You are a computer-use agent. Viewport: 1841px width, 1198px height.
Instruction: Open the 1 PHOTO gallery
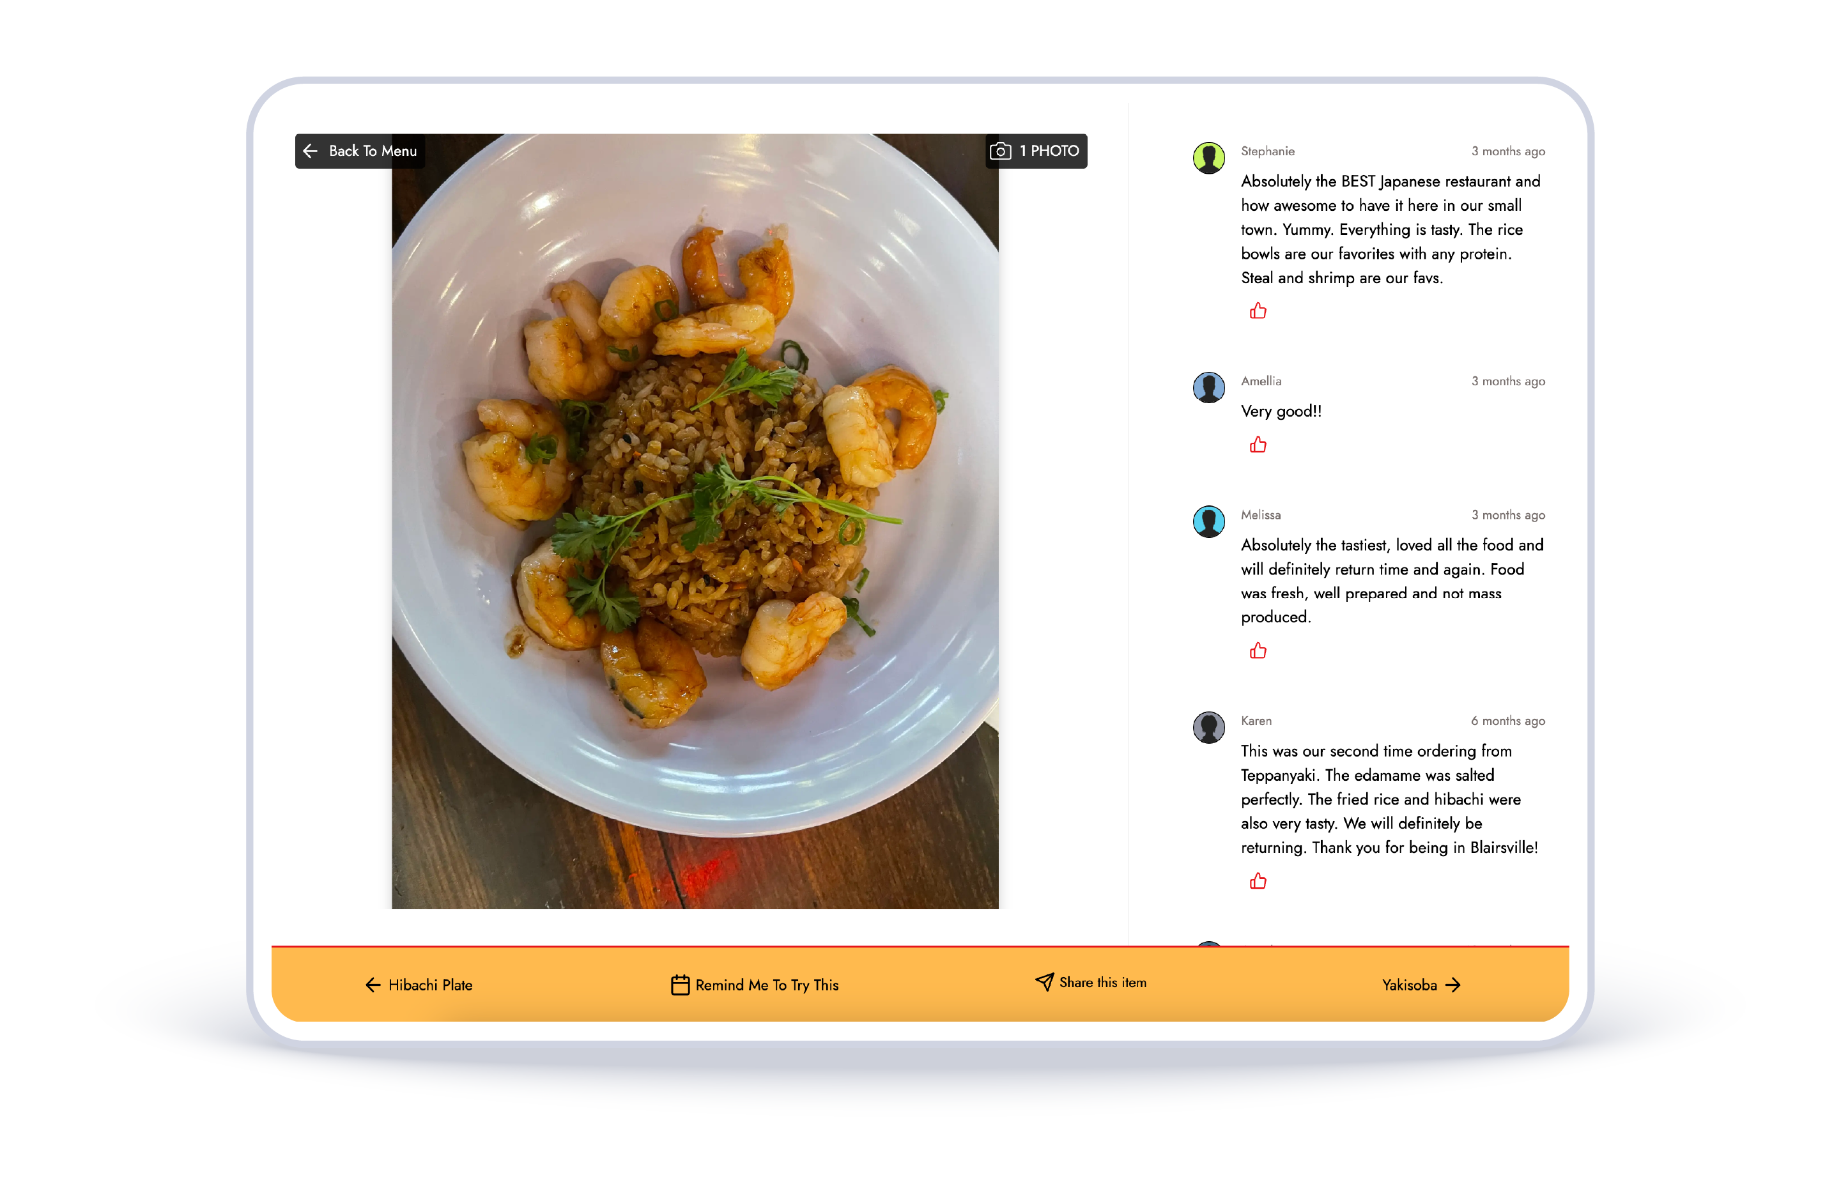point(1036,151)
